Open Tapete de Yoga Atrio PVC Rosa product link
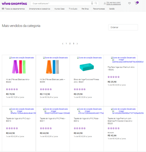Screen dimensions: 146x152 pyautogui.click(x=86, y=120)
